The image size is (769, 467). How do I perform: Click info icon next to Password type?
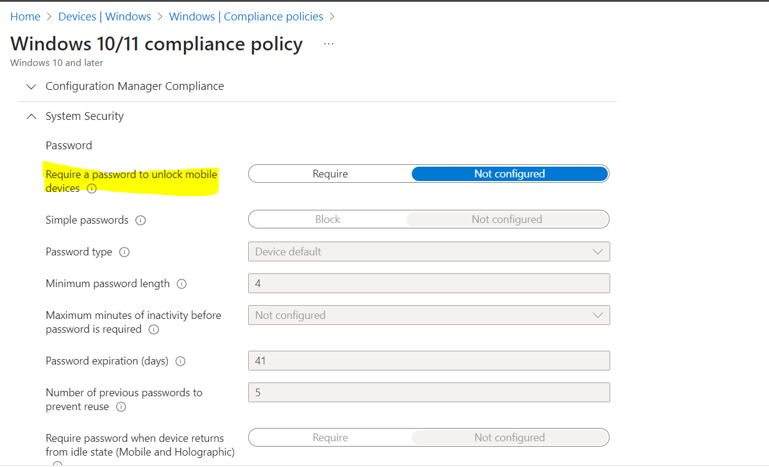125,252
